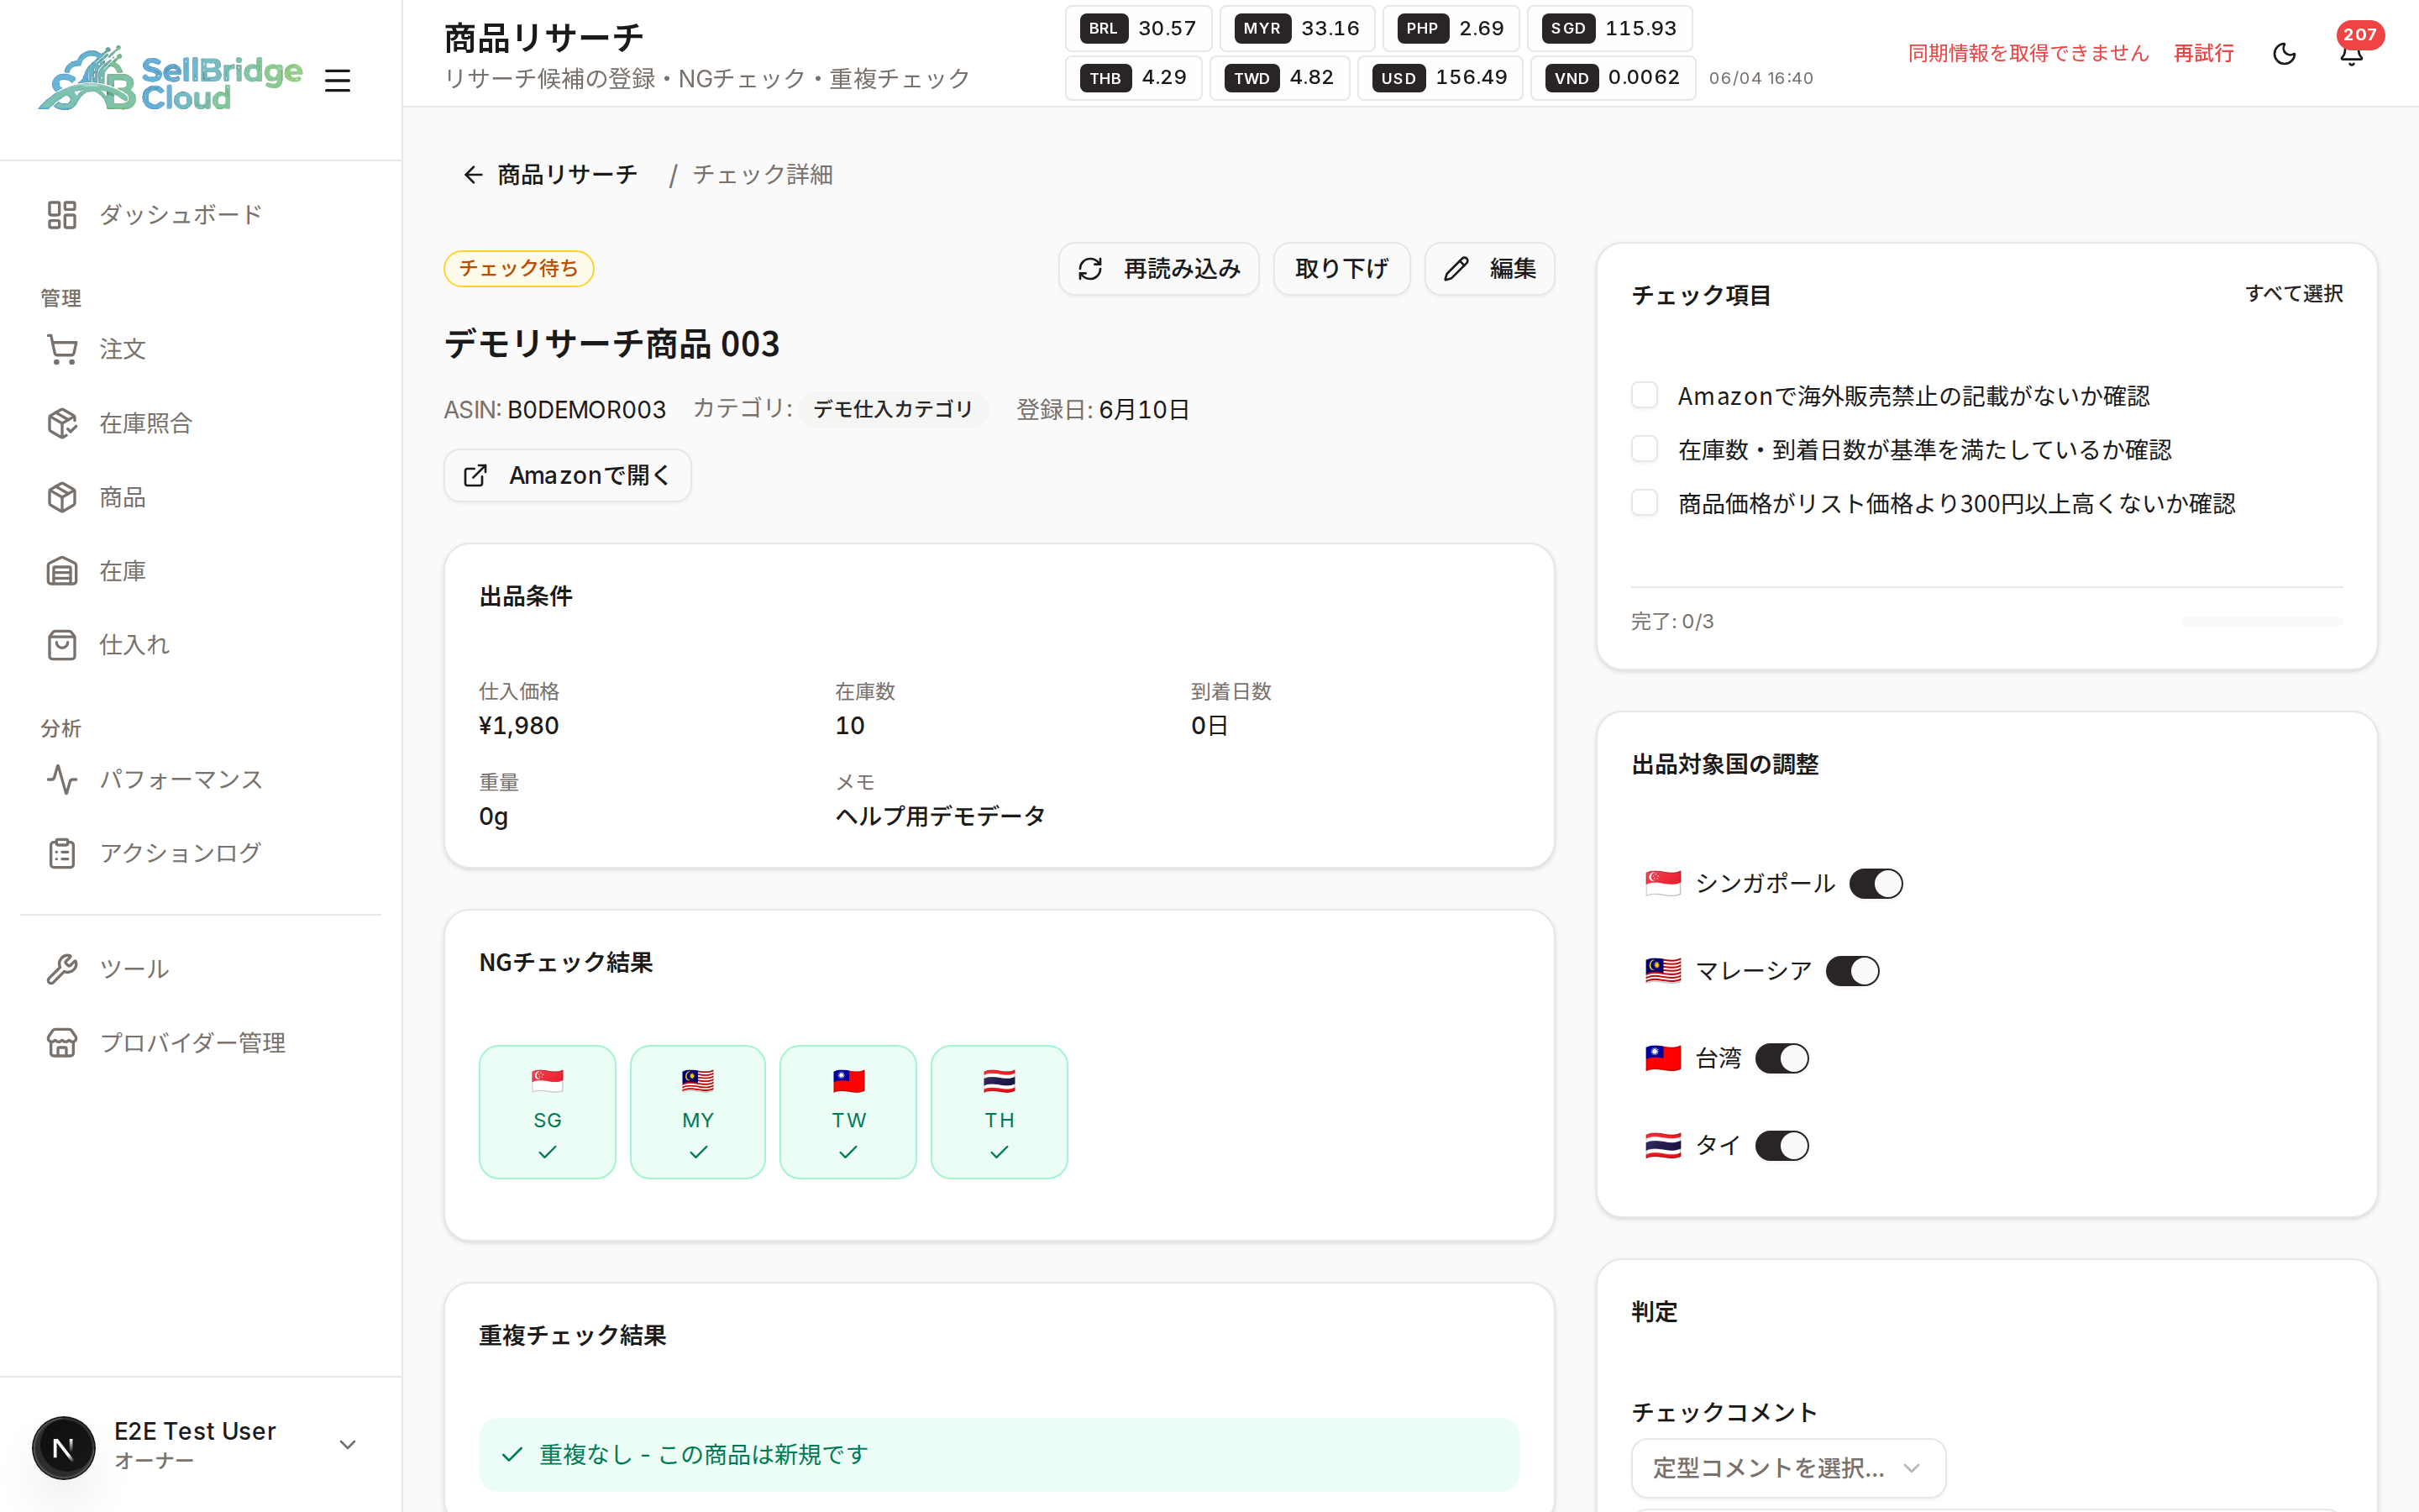The image size is (2419, 1512).
Task: Click the back arrow to 商品リサーチ
Action: pos(473,175)
